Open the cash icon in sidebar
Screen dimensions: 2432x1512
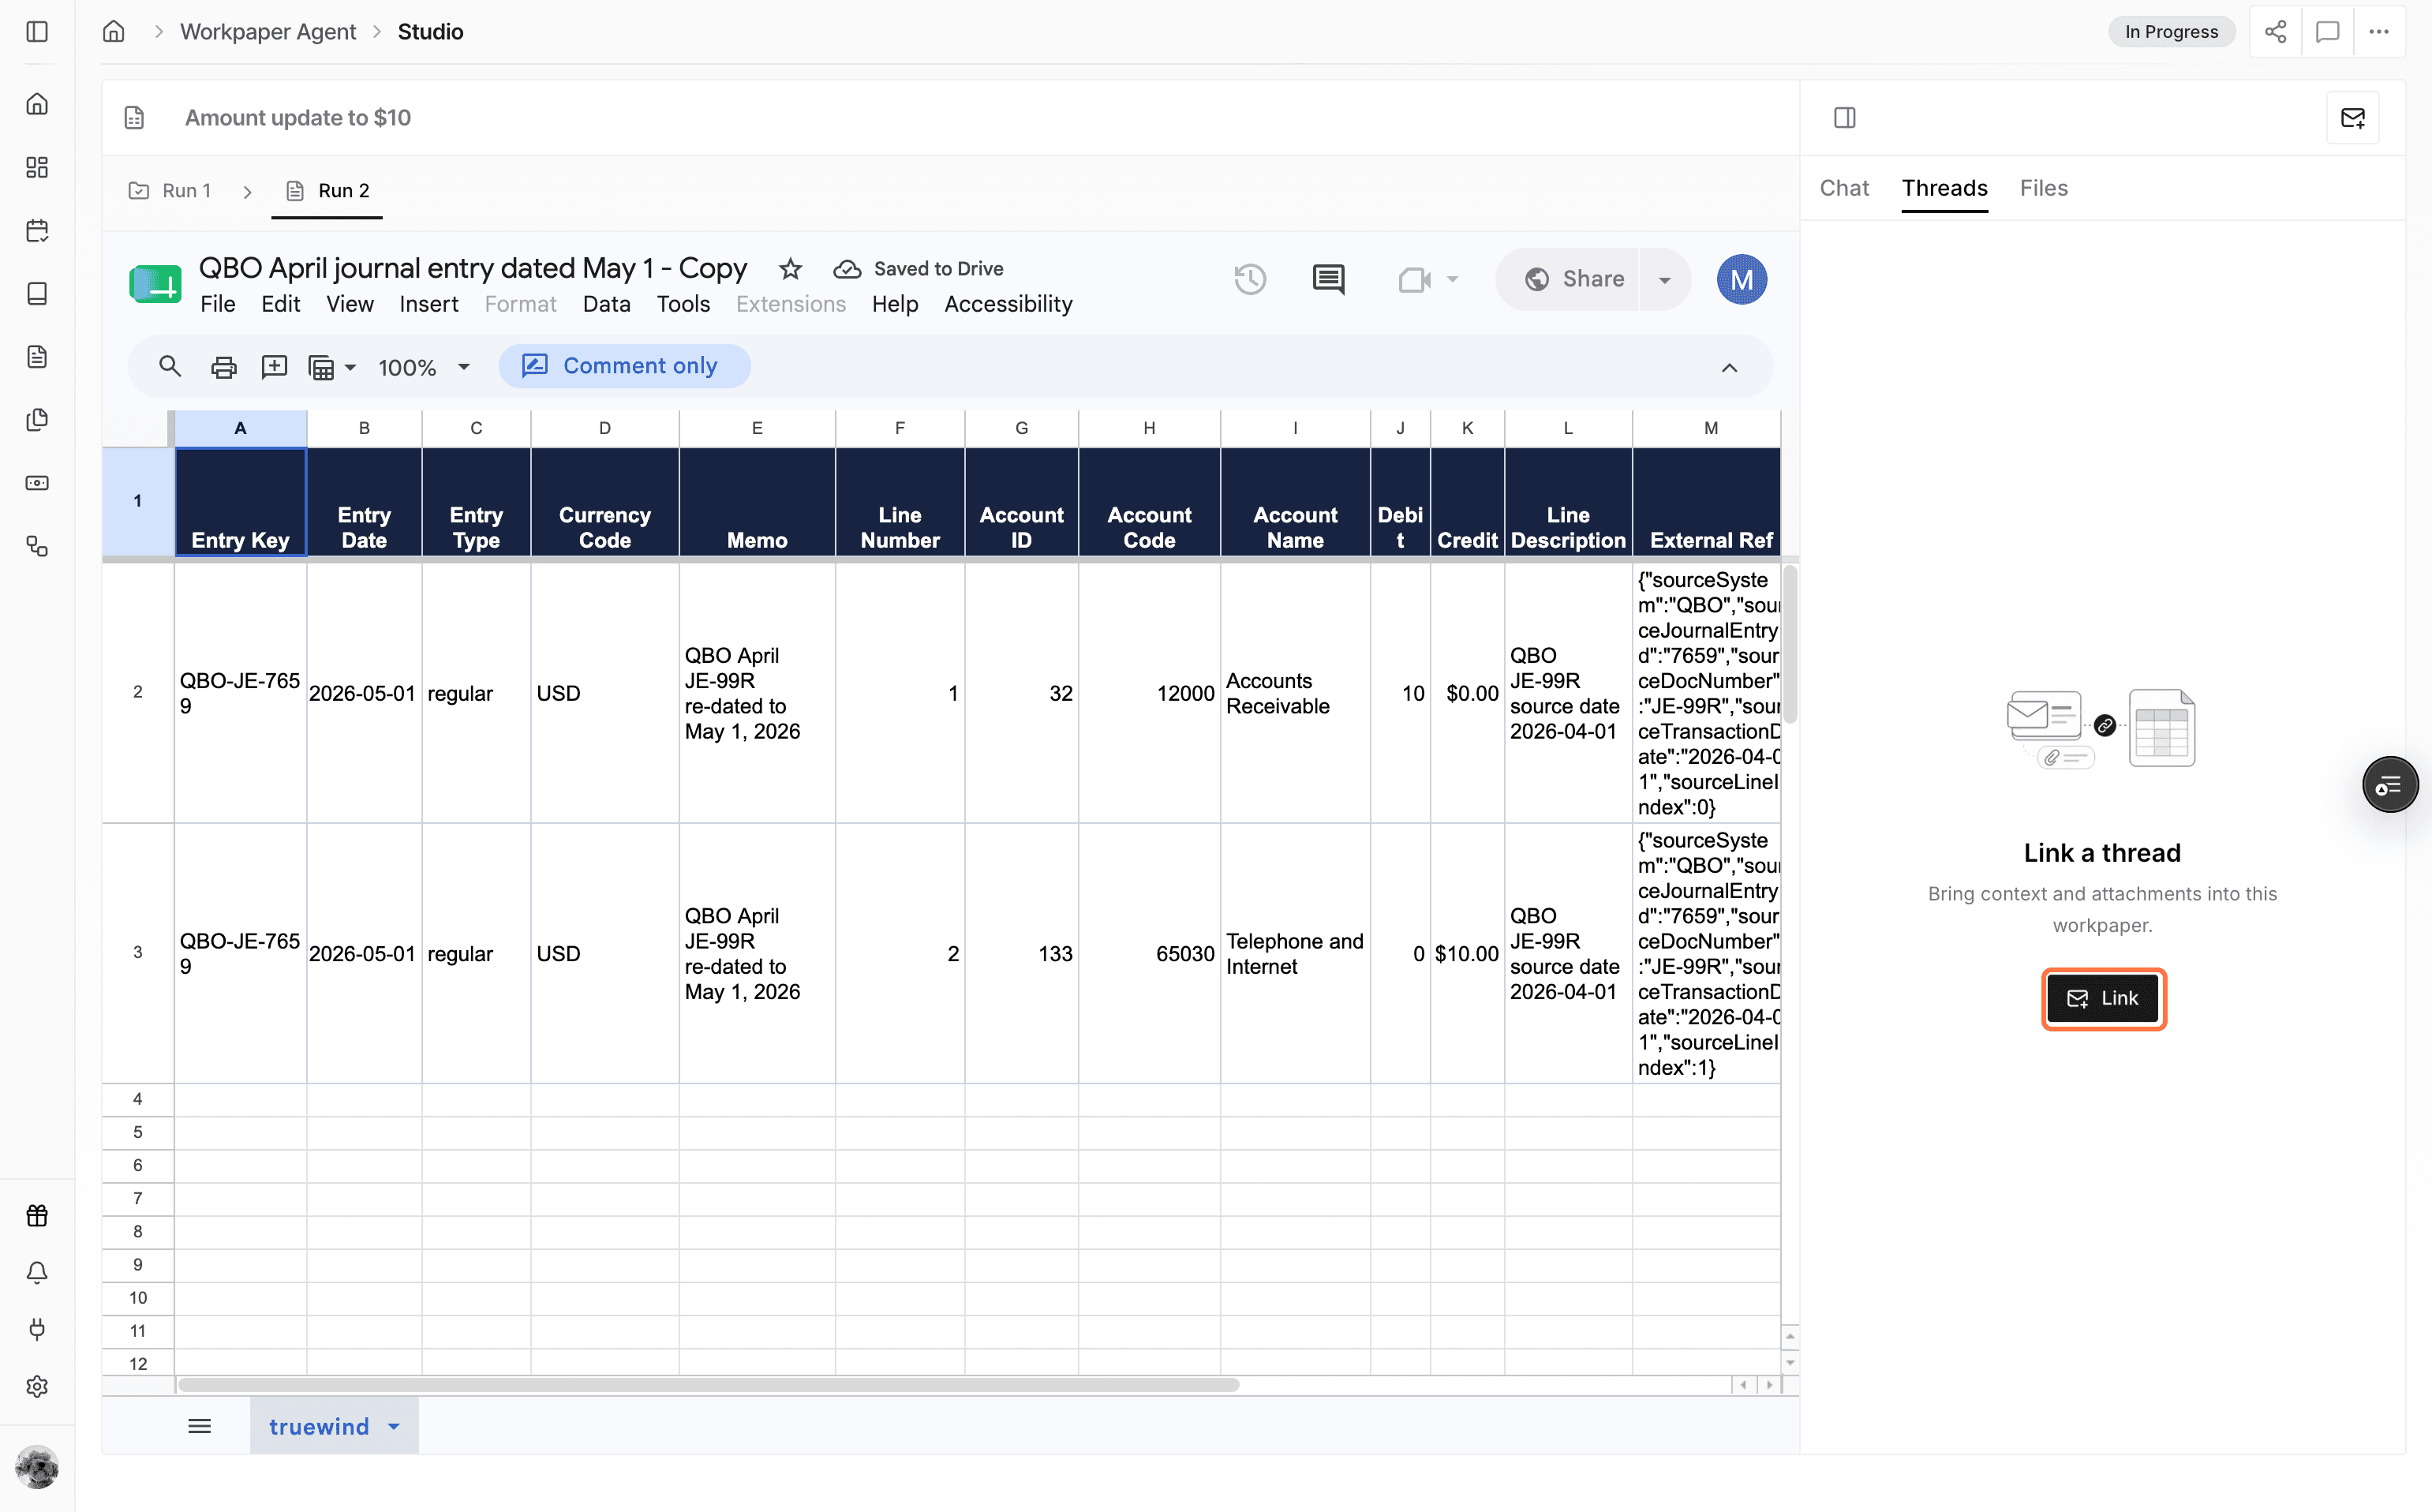[x=37, y=483]
